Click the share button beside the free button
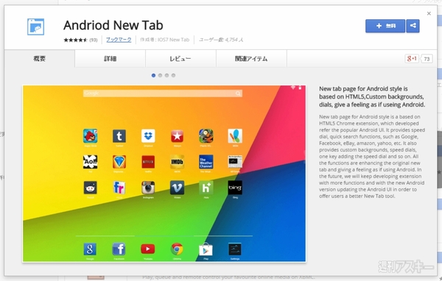This screenshot has height=281, width=442. click(x=413, y=26)
